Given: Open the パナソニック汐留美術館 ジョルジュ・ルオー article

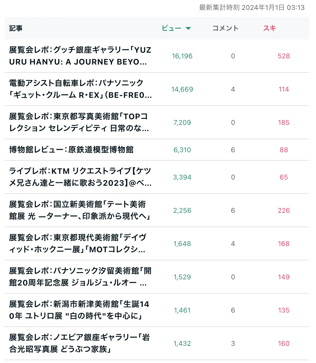Looking at the screenshot, I should point(80,277).
